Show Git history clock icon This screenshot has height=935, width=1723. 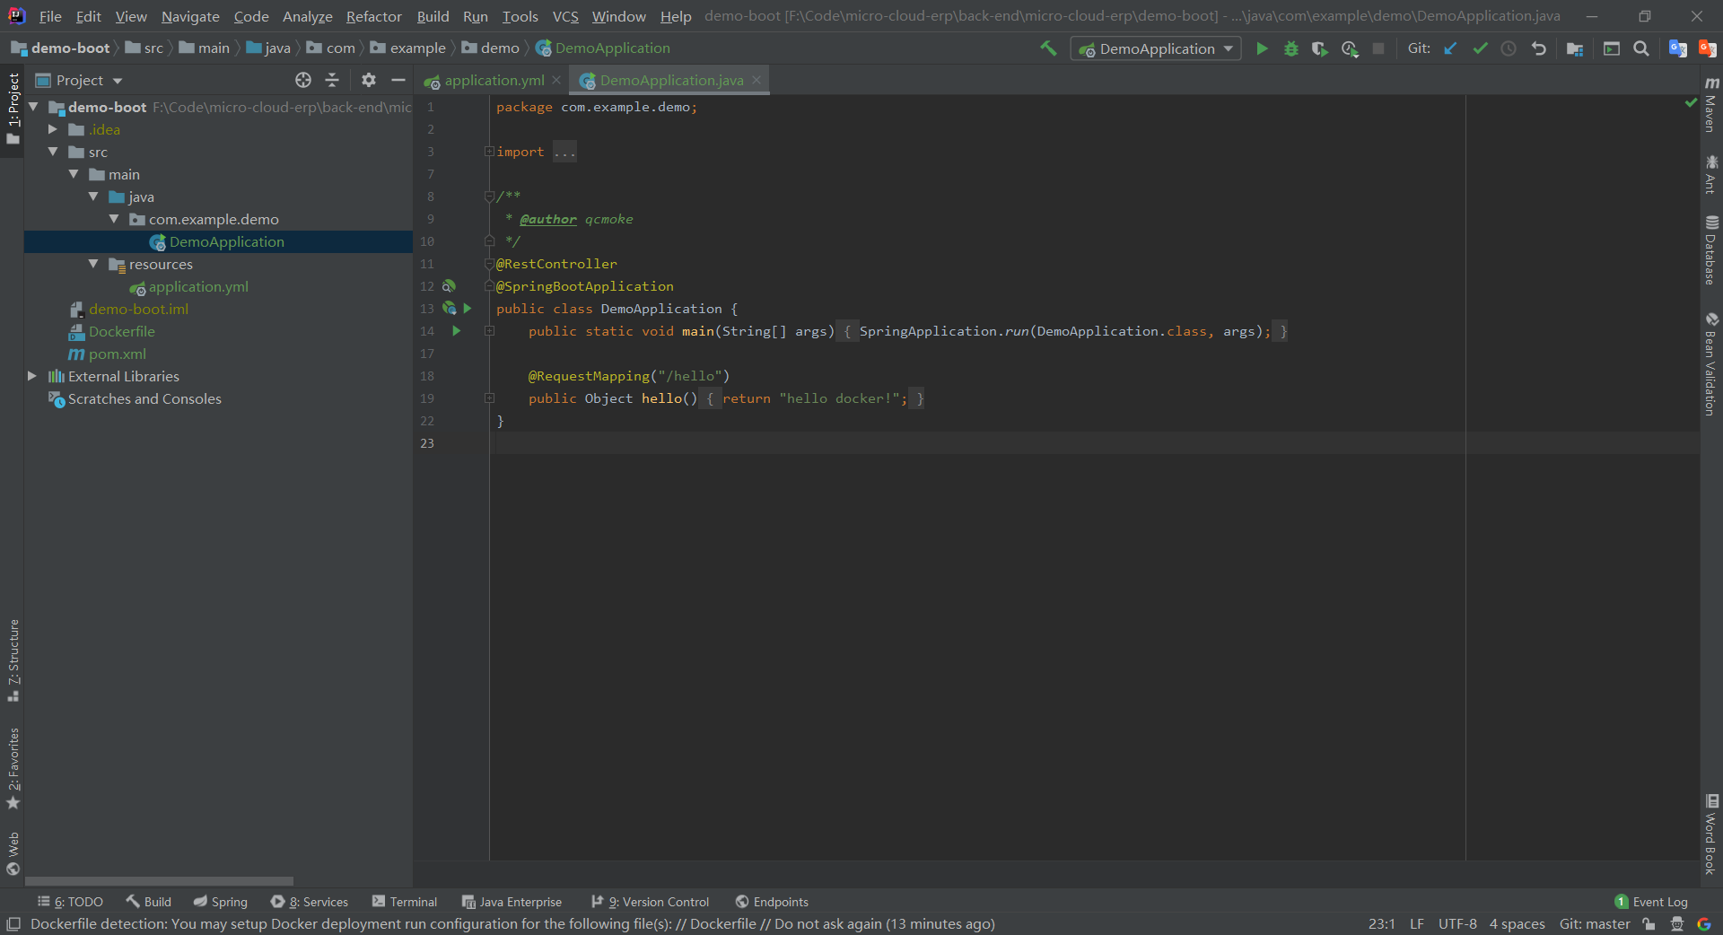1509,48
